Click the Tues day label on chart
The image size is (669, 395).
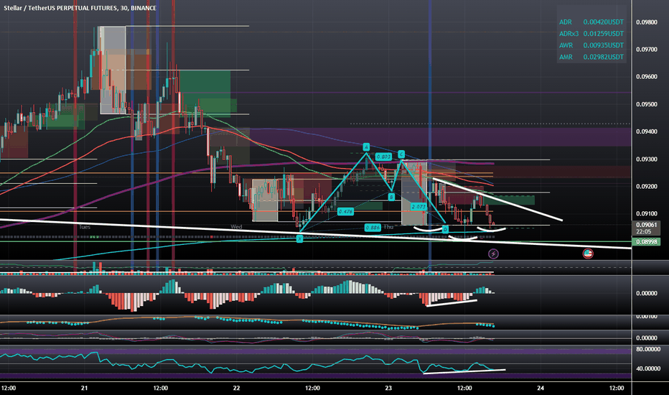click(85, 227)
